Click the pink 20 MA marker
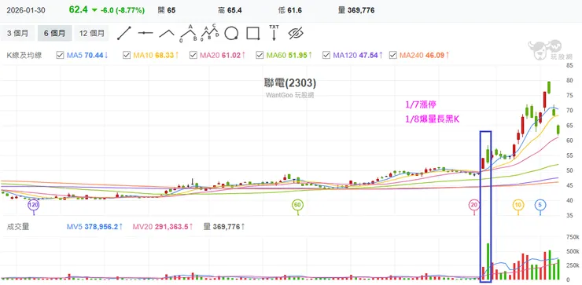Image resolution: width=582 pixels, height=285 pixels. pos(474,205)
